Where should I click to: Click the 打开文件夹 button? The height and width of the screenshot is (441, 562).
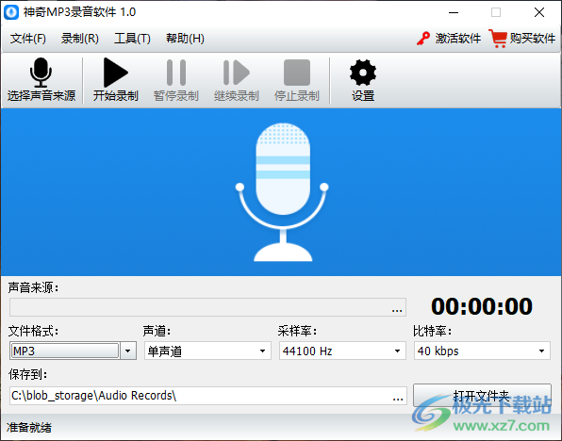click(482, 396)
